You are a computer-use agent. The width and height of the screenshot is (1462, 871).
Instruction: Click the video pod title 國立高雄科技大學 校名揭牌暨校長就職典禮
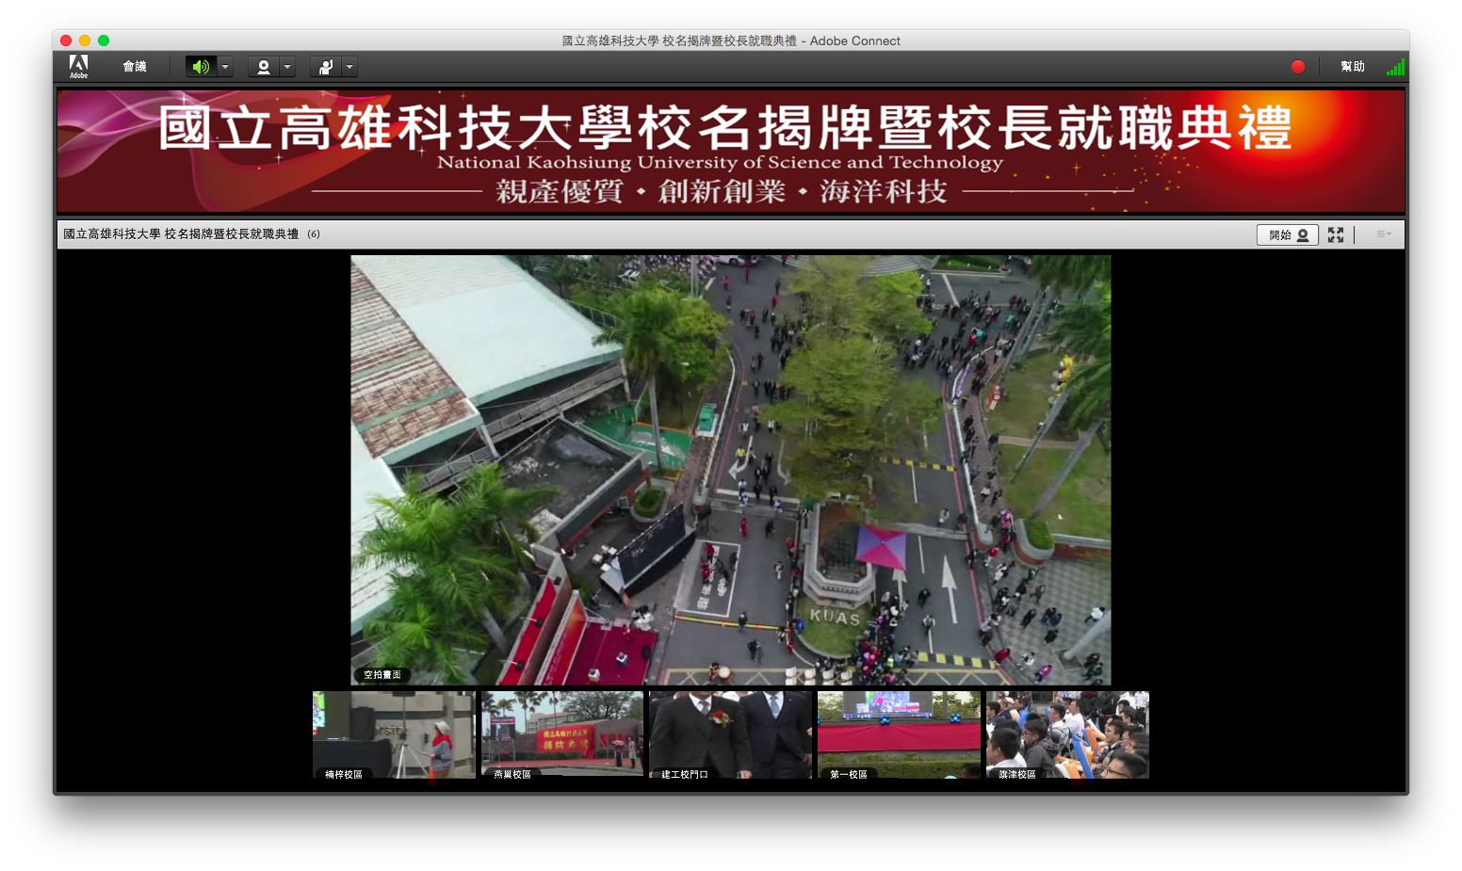click(181, 234)
